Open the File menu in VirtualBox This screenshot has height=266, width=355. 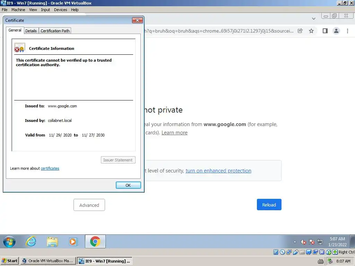click(x=5, y=10)
